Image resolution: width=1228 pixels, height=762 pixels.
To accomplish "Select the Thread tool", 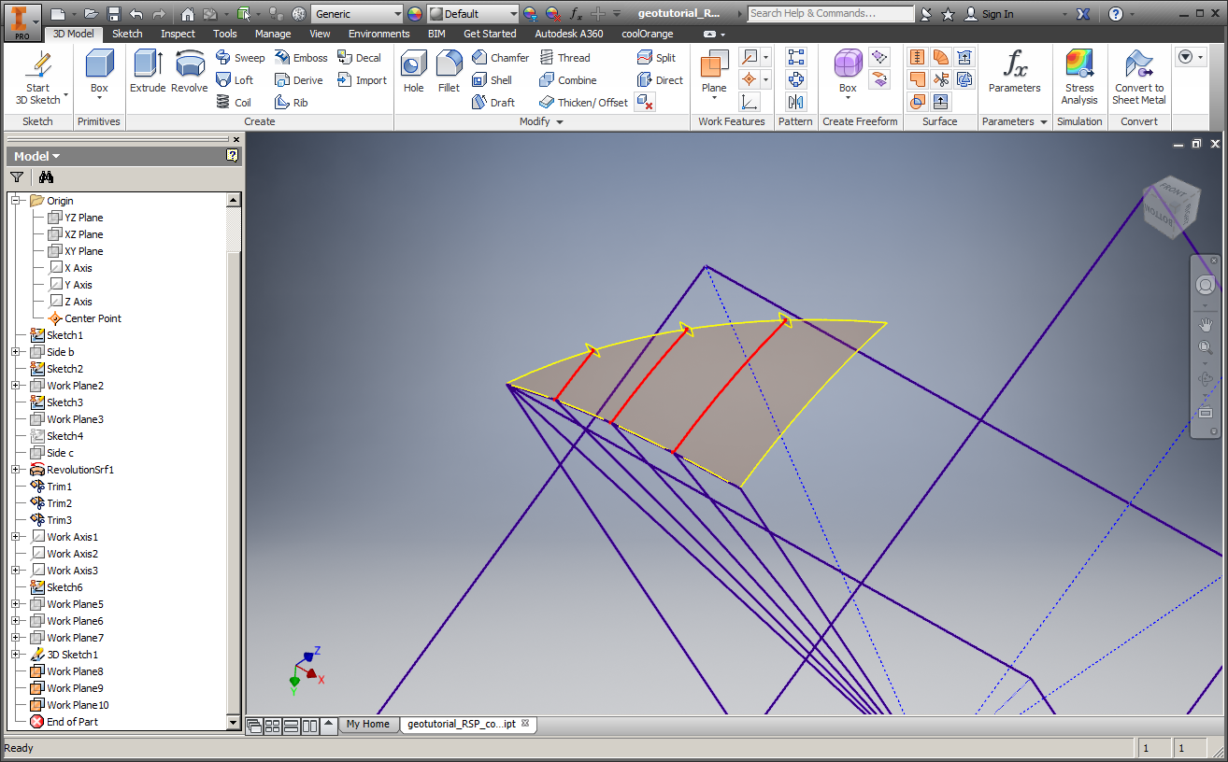I will tap(564, 58).
